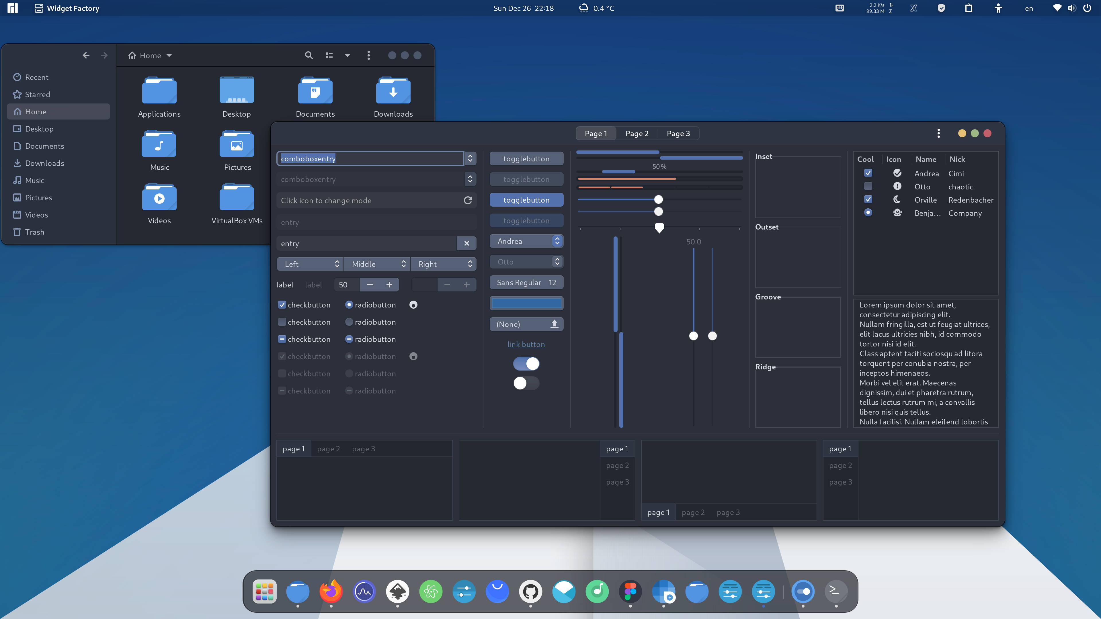Clear the entry field using the X icon
The width and height of the screenshot is (1101, 619).
466,243
